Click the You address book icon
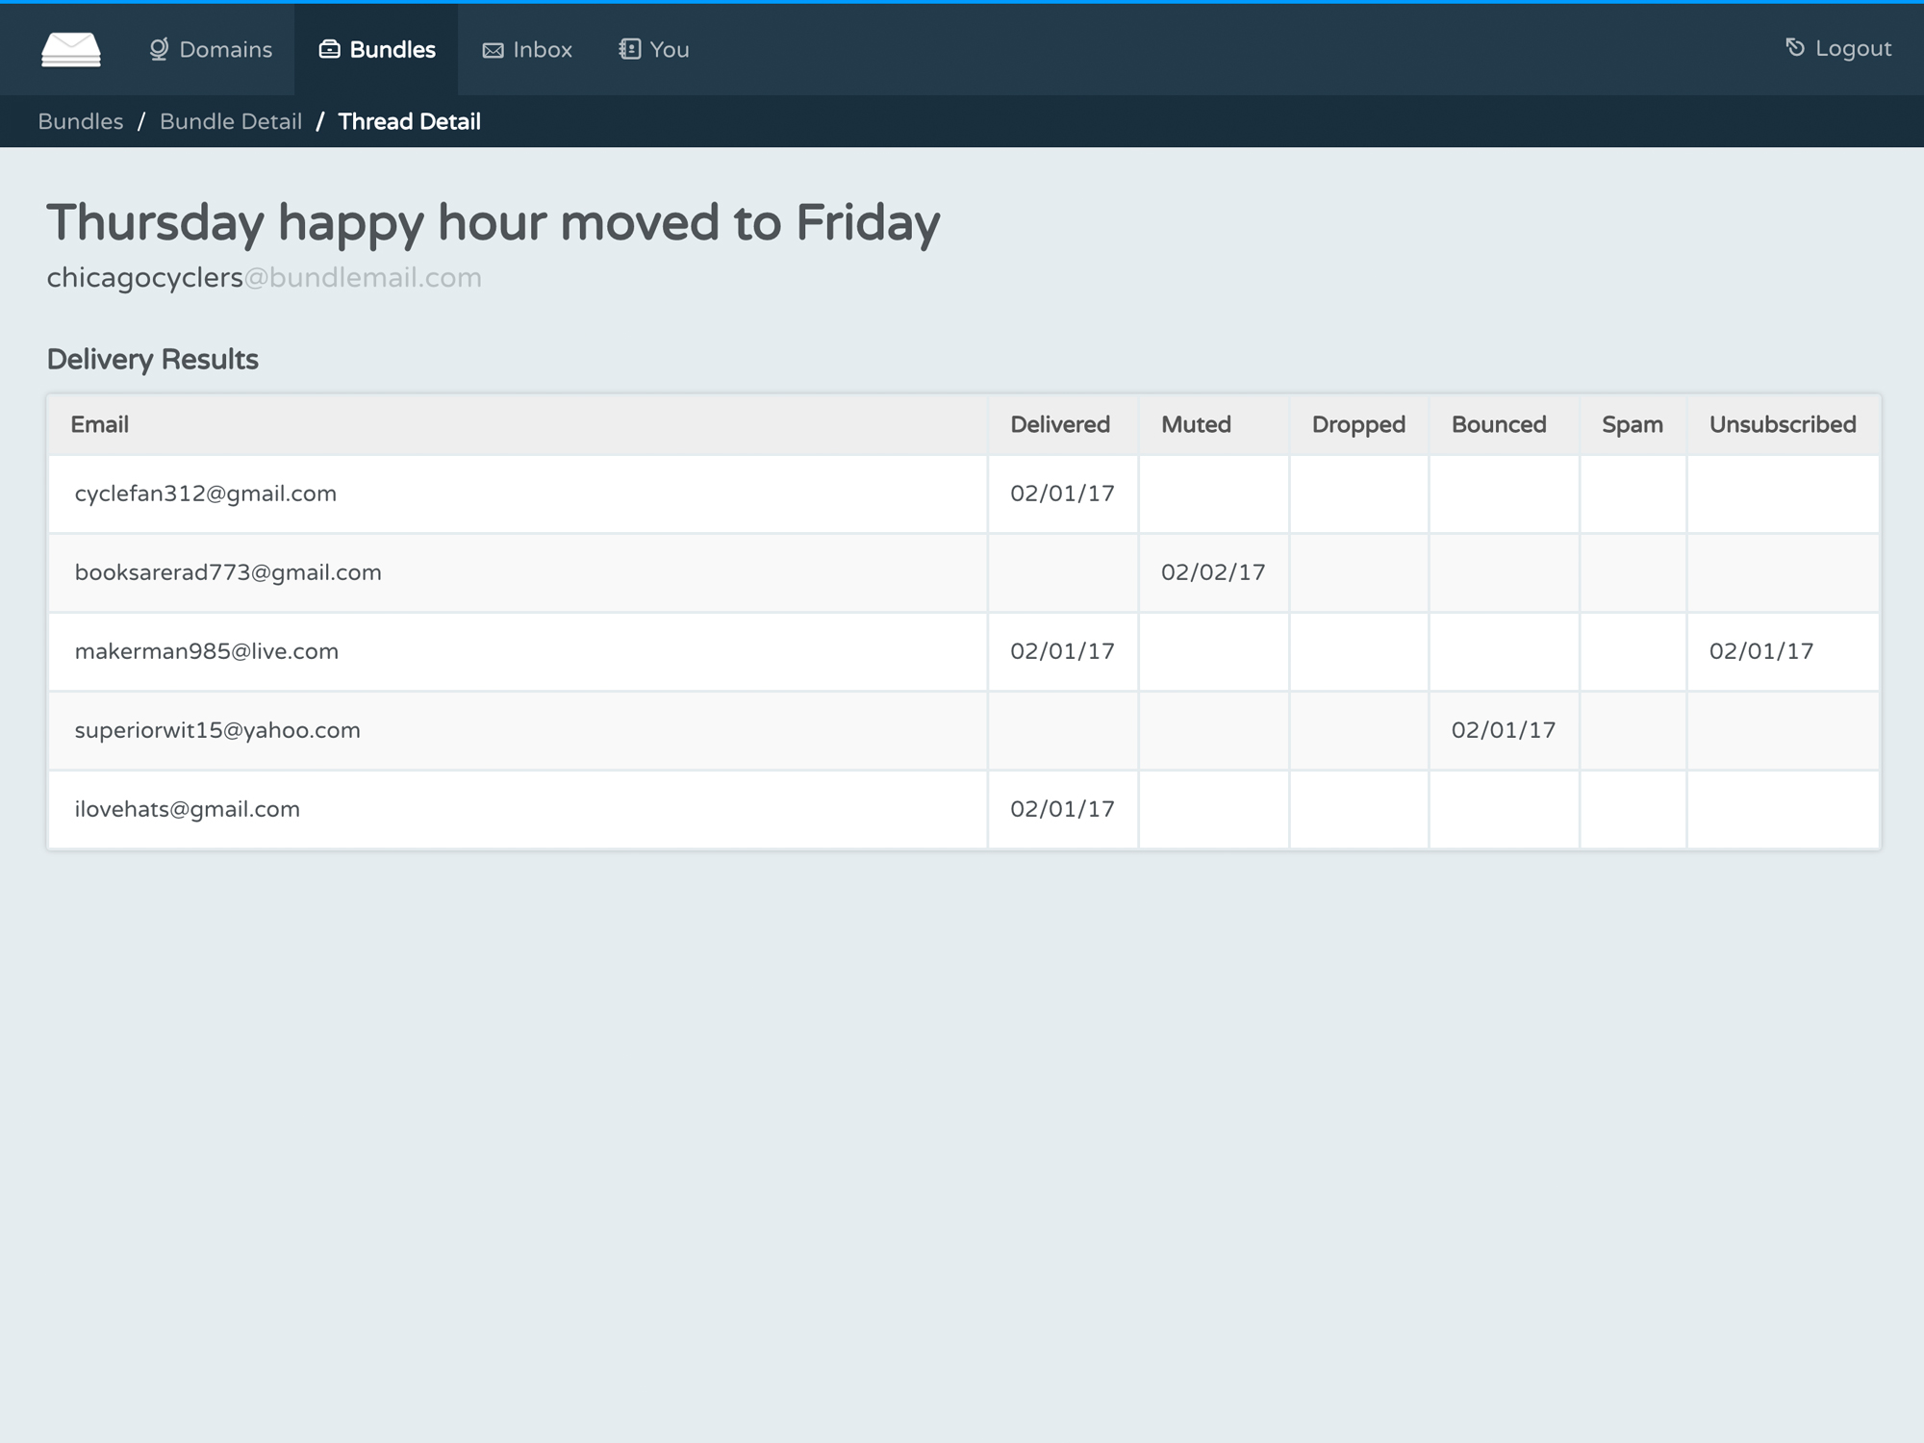This screenshot has width=1924, height=1443. 629,49
